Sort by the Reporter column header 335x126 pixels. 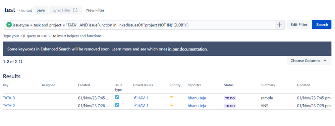[194, 85]
